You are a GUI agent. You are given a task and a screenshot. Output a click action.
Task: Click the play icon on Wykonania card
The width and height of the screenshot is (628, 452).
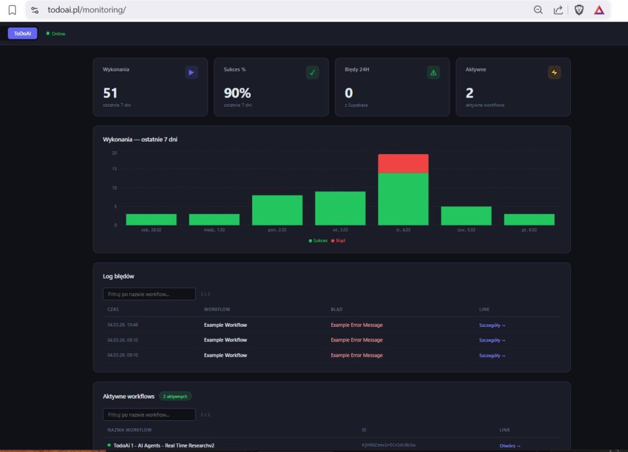point(191,72)
